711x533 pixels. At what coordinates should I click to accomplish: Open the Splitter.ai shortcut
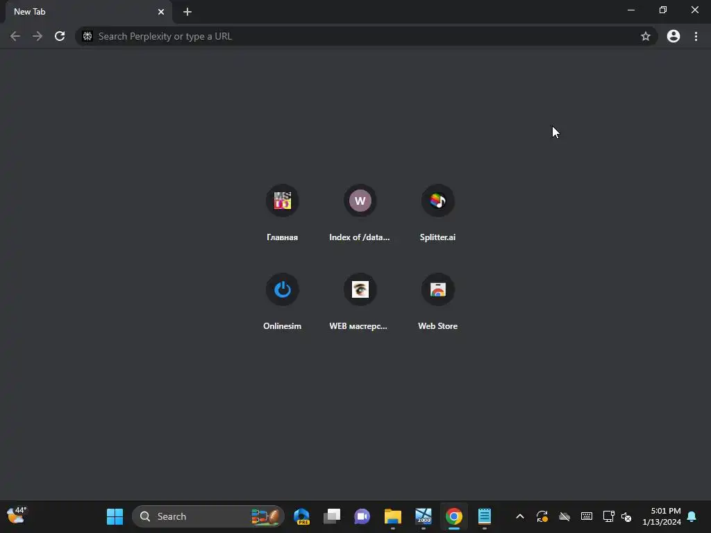pyautogui.click(x=437, y=212)
